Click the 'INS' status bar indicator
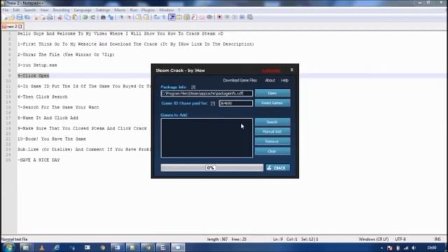Image resolution: width=448 pixels, height=252 pixels. [x=437, y=239]
